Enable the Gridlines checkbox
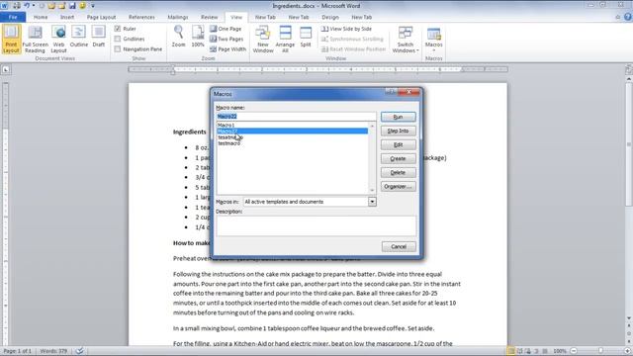Image resolution: width=633 pixels, height=356 pixels. tap(118, 39)
